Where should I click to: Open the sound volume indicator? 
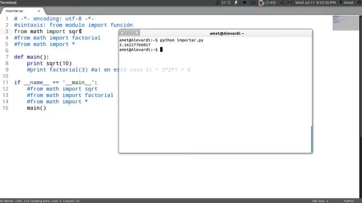289,2
